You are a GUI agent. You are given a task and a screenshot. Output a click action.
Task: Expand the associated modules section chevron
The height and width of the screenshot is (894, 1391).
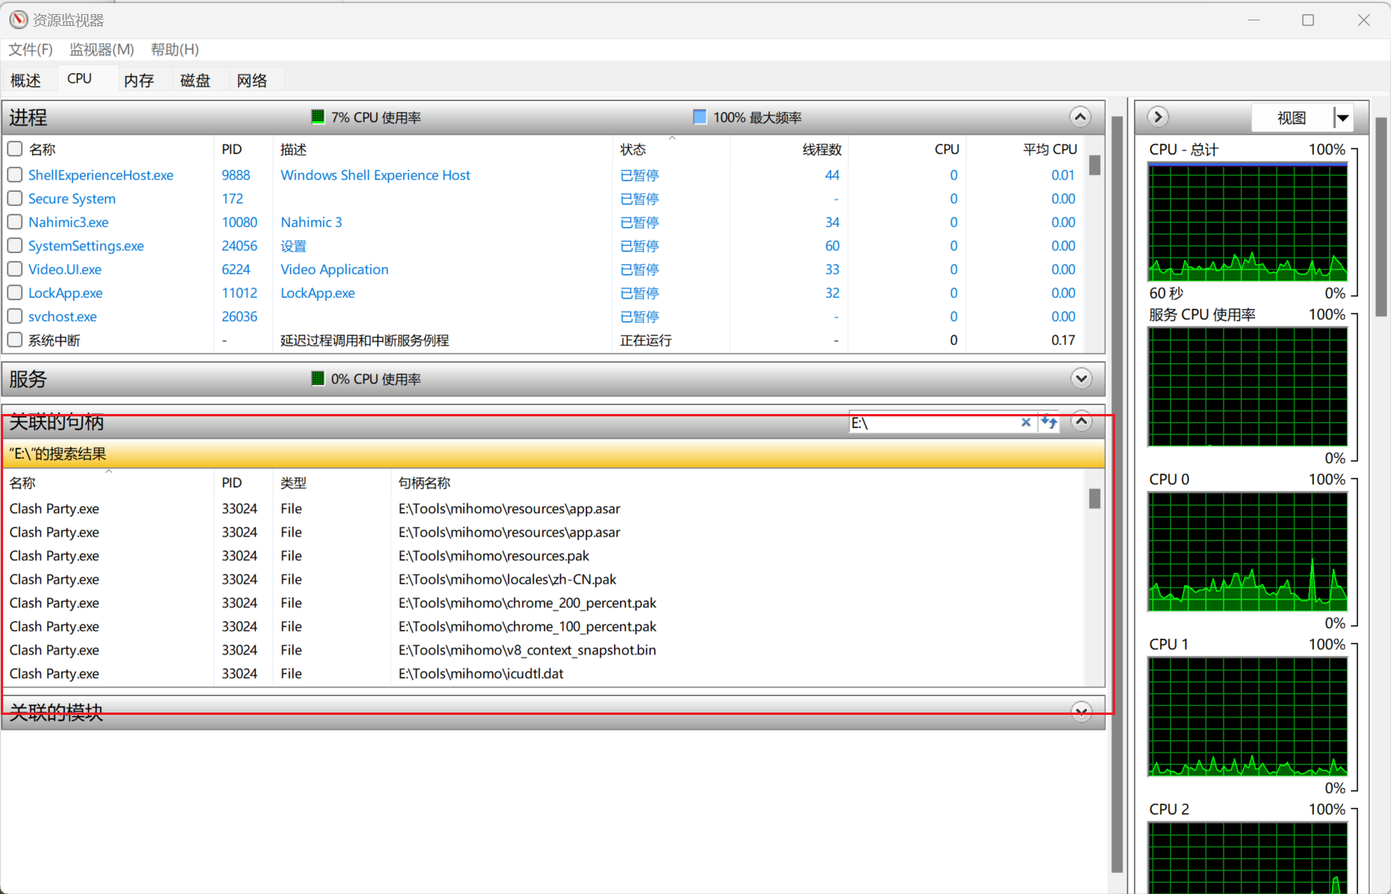(1081, 712)
